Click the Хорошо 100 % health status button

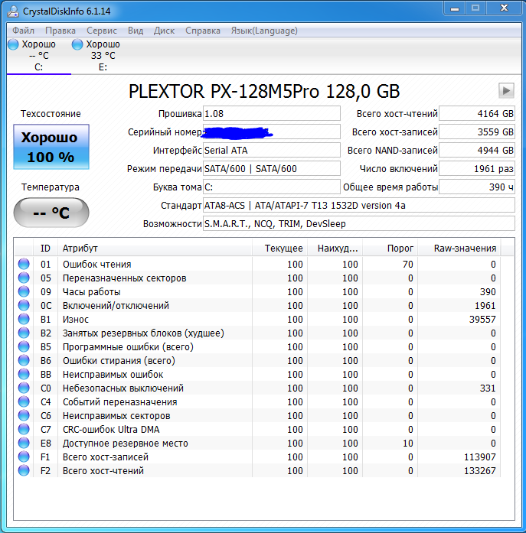[51, 147]
